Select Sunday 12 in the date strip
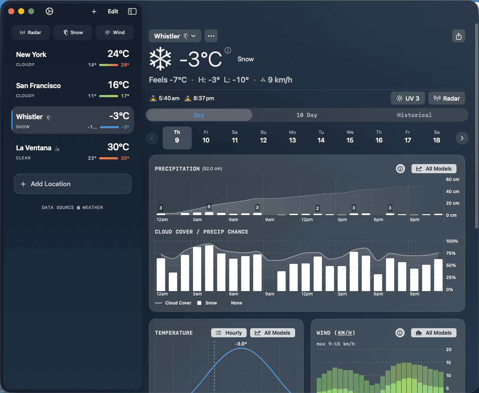The image size is (479, 393). [x=264, y=137]
